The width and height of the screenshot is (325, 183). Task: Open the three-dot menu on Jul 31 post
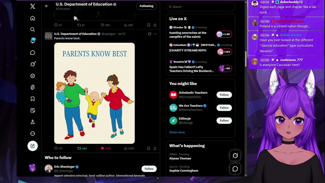click(x=155, y=34)
